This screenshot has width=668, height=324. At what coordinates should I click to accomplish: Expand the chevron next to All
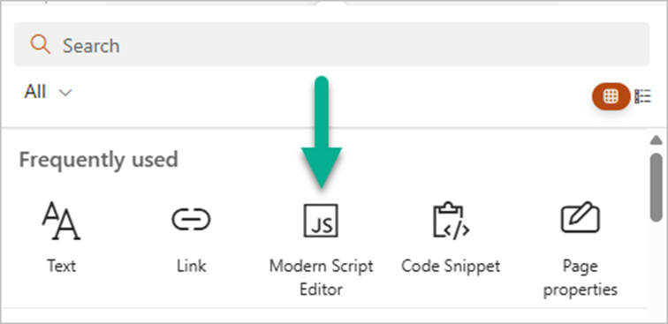coord(65,93)
